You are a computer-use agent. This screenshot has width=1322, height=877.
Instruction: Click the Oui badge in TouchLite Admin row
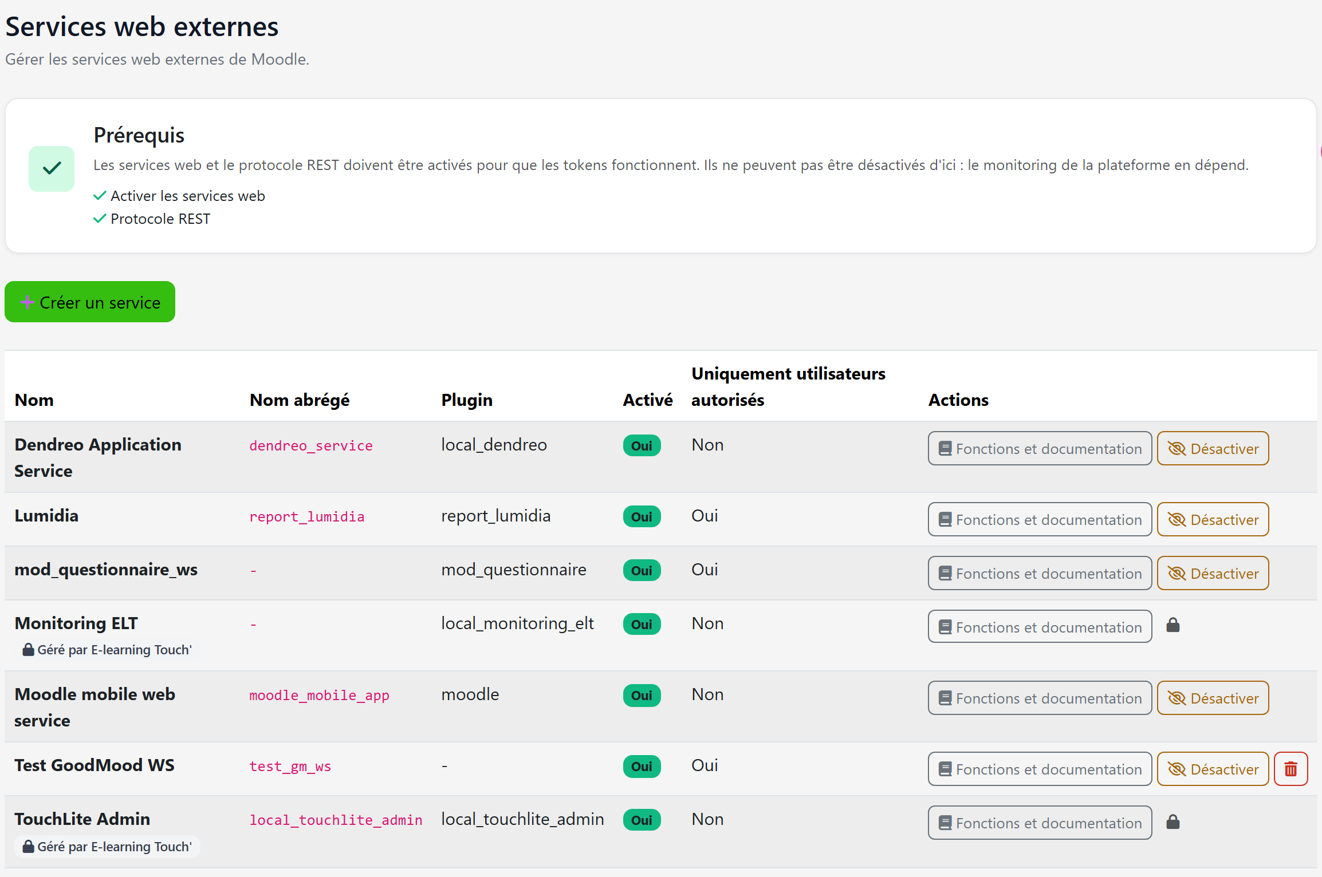click(642, 820)
